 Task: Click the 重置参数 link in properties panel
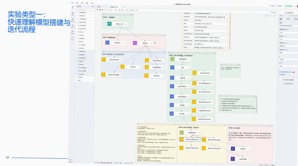coord(282,75)
